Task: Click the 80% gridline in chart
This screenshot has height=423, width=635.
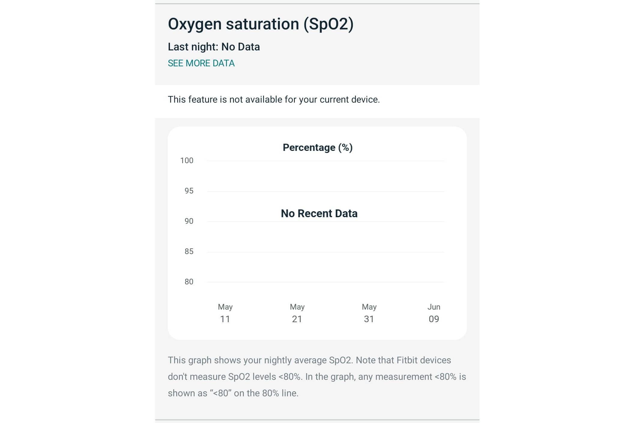Action: pyautogui.click(x=325, y=282)
